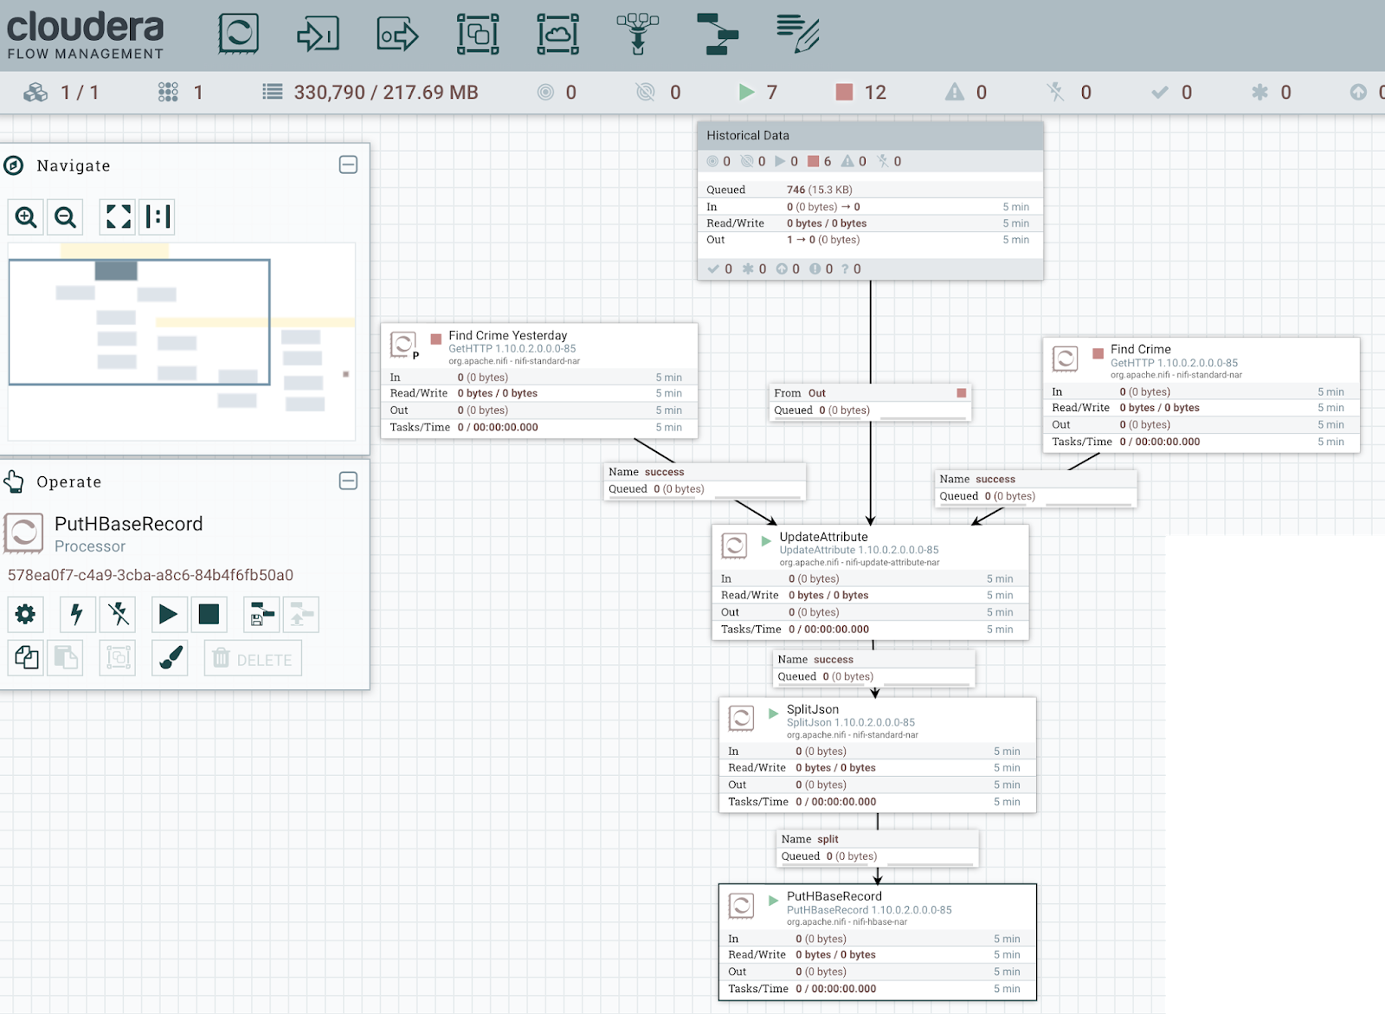This screenshot has width=1385, height=1014.
Task: Click the not-transmitting remote ports status icon
Action: pos(645,92)
